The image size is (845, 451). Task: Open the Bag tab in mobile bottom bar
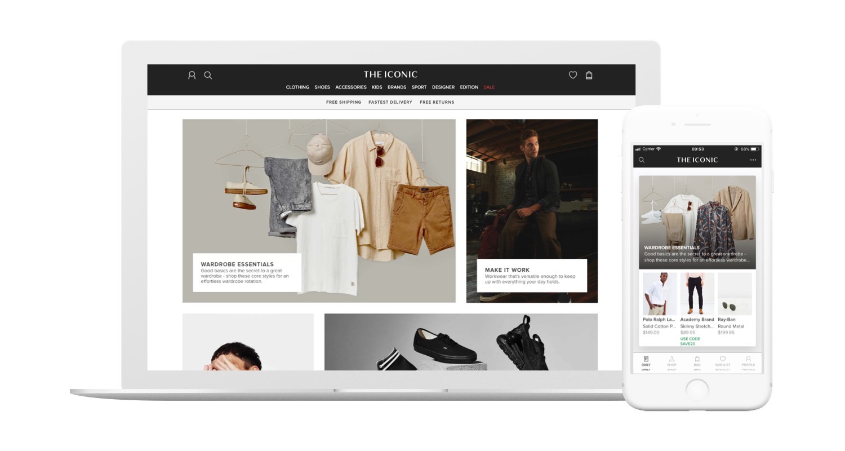coord(697,361)
